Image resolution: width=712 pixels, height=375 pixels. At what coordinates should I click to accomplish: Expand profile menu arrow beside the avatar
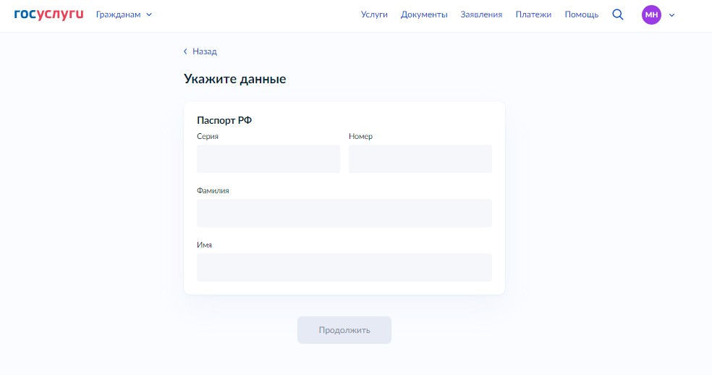tap(671, 15)
